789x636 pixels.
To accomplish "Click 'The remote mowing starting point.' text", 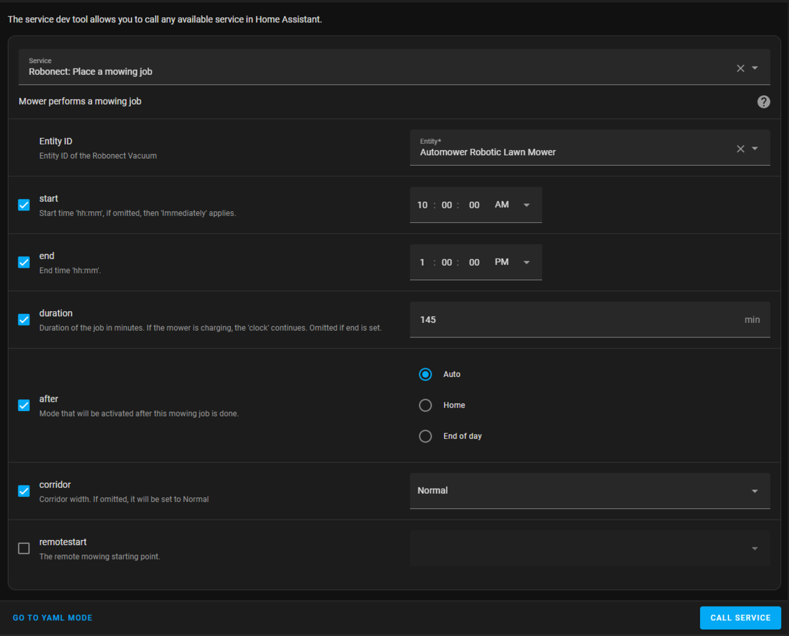I will pos(99,556).
